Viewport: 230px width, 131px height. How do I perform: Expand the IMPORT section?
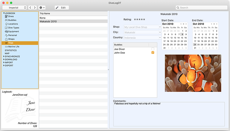4,63
